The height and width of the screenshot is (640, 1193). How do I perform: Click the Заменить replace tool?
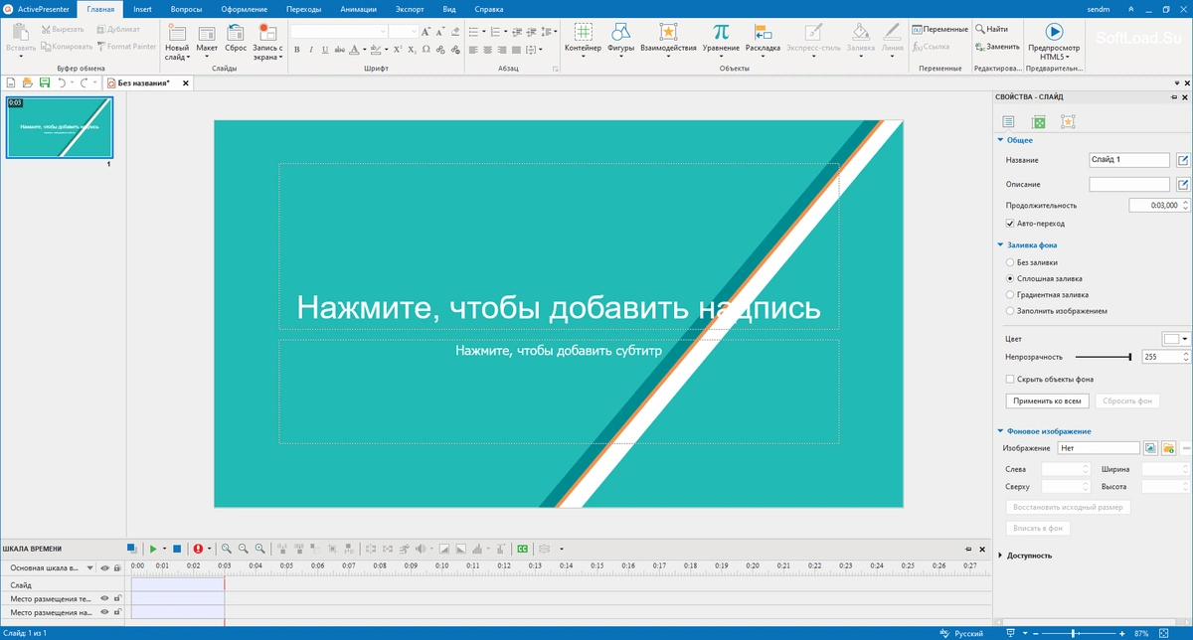click(996, 46)
